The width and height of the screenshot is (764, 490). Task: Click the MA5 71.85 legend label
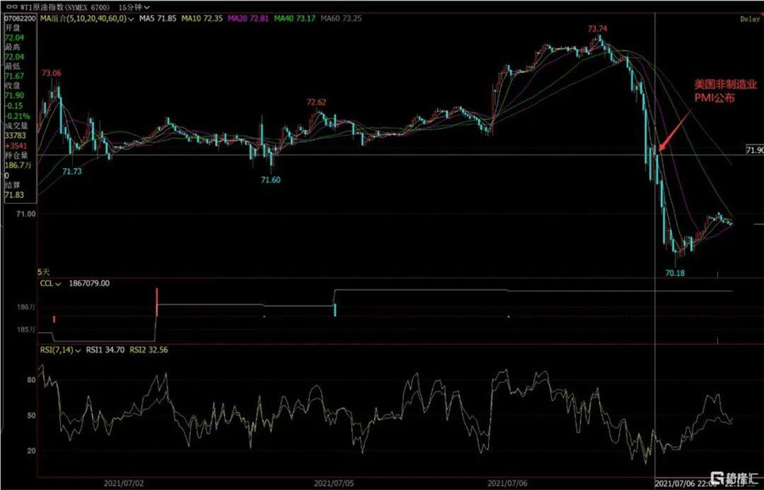pyautogui.click(x=158, y=18)
